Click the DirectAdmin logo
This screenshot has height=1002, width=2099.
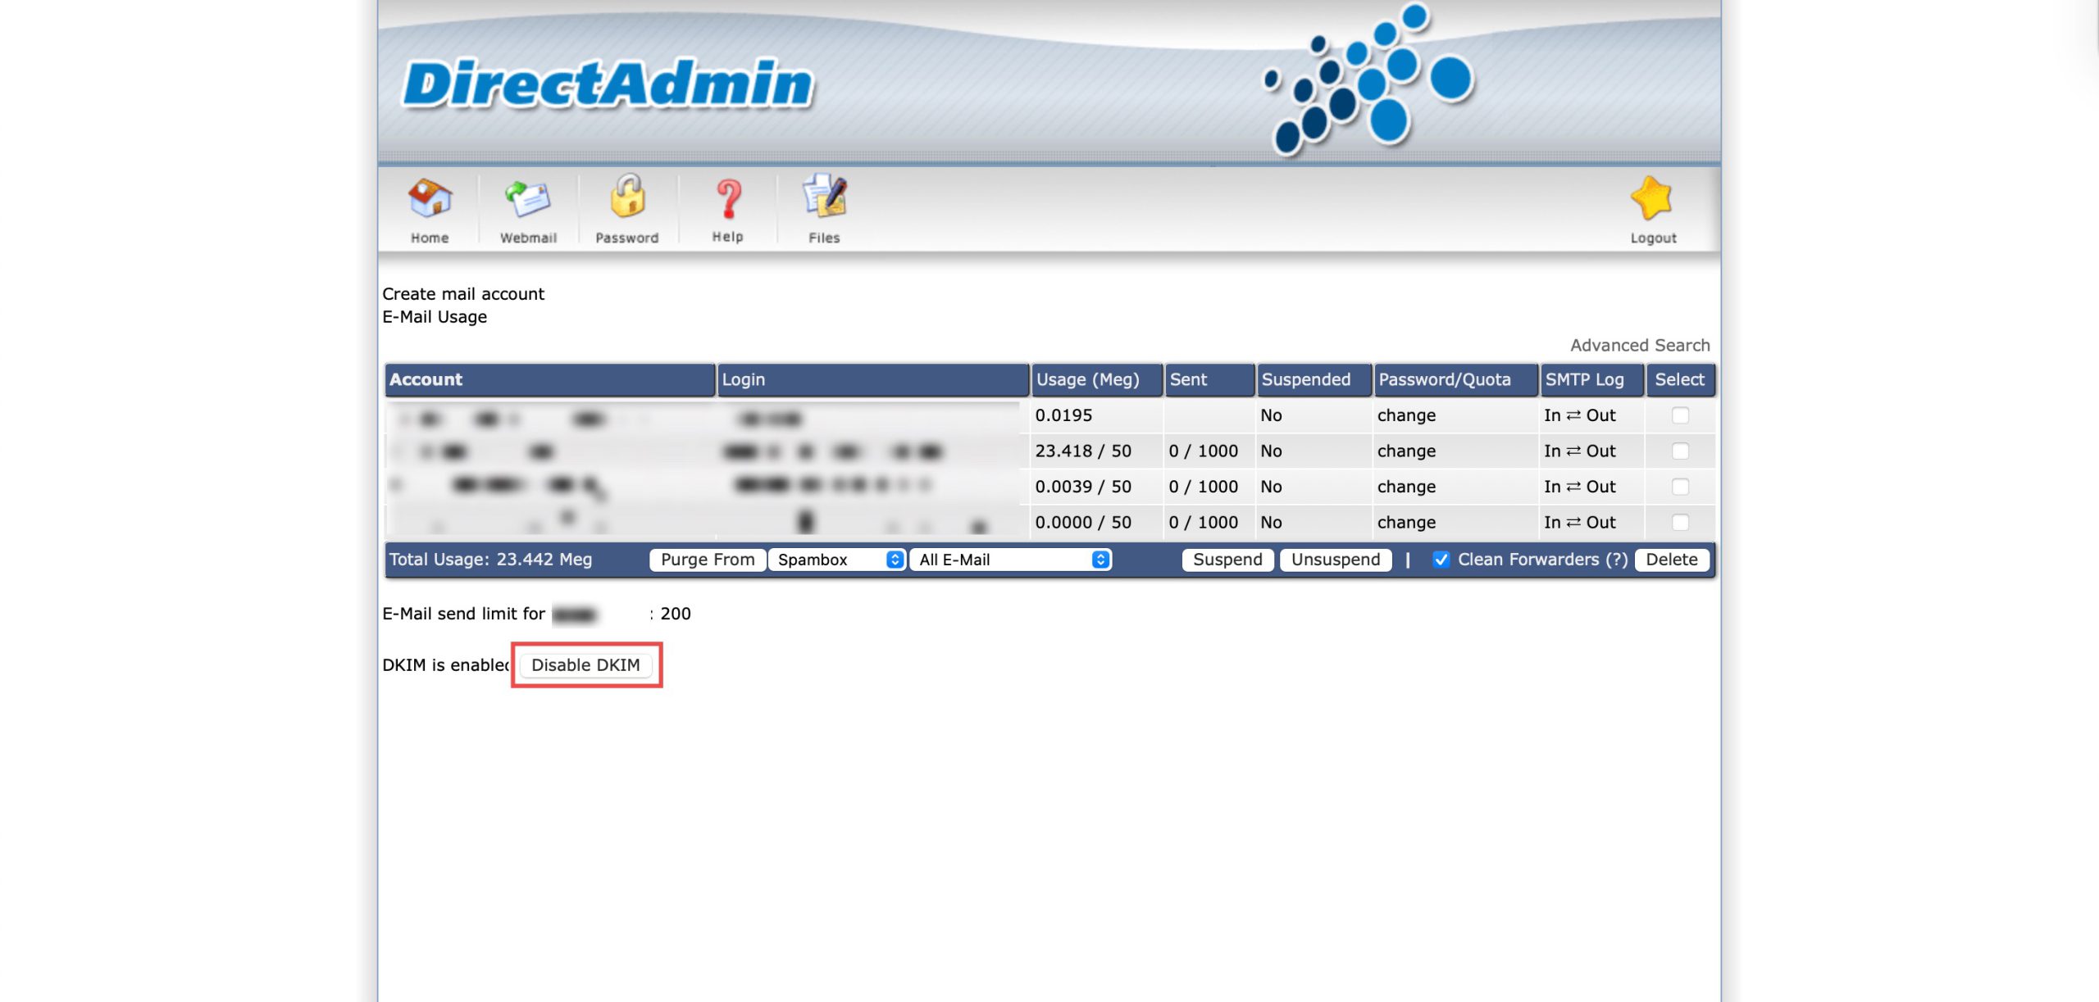608,84
